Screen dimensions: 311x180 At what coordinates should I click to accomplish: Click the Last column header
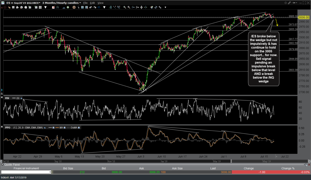tap(213, 168)
